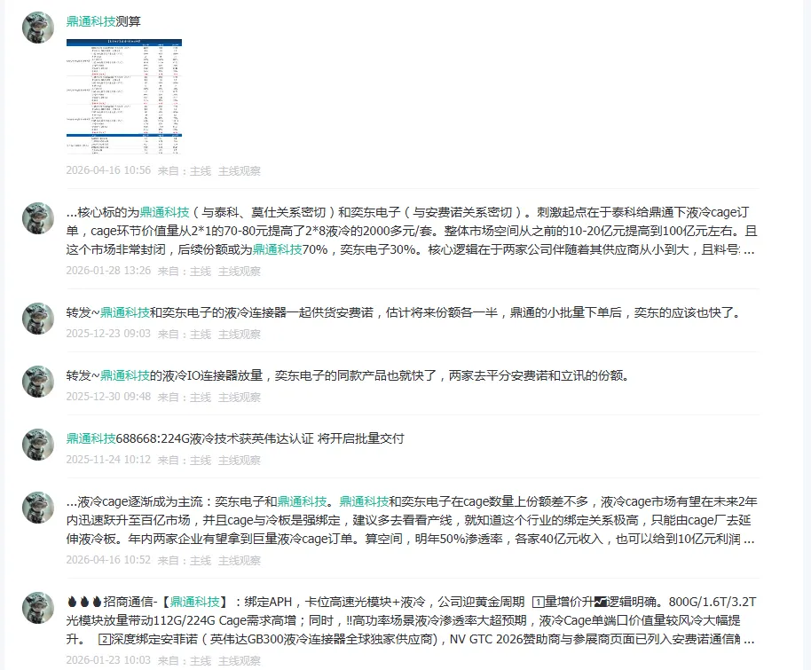The width and height of the screenshot is (811, 670).
Task: Click the avatar next to the 液冷IO连接器放量 post
Action: (35, 382)
